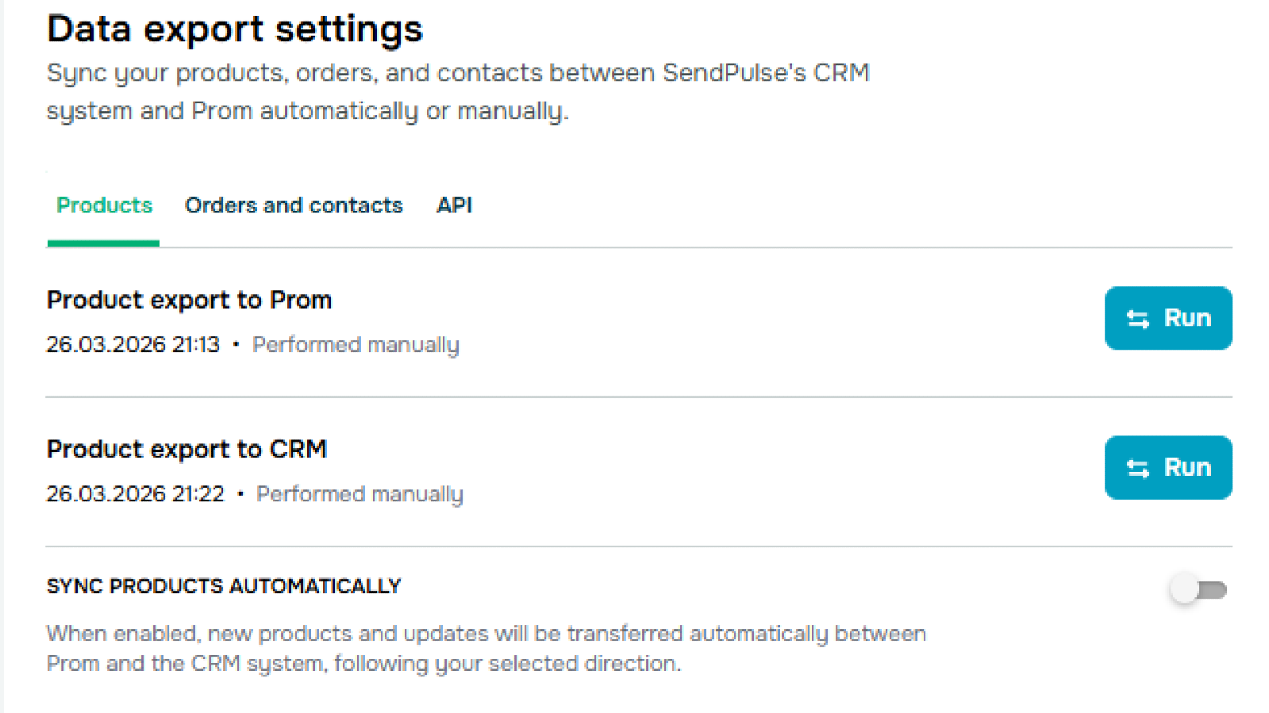Click the dot separator after 21:13 timestamp
This screenshot has width=1269, height=713.
236,345
